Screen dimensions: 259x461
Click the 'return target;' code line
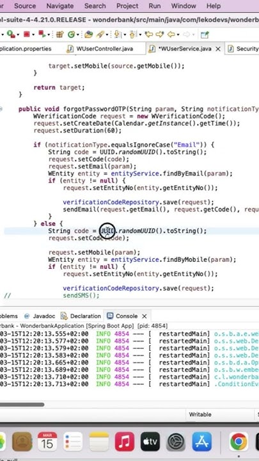tap(59, 87)
